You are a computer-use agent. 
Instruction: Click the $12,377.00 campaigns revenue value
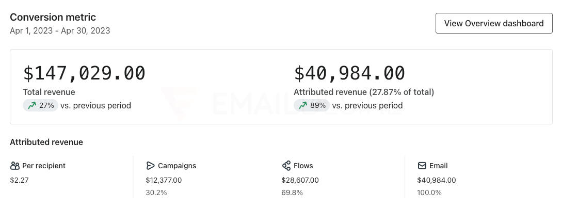164,180
